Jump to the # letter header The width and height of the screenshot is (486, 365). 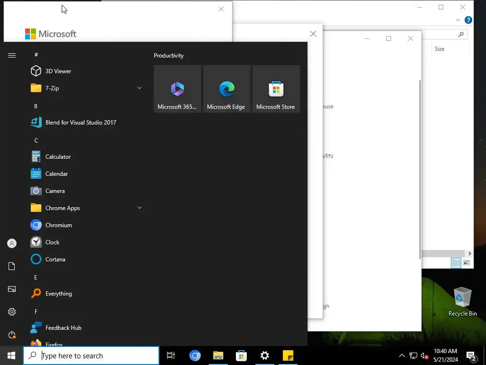pos(36,55)
